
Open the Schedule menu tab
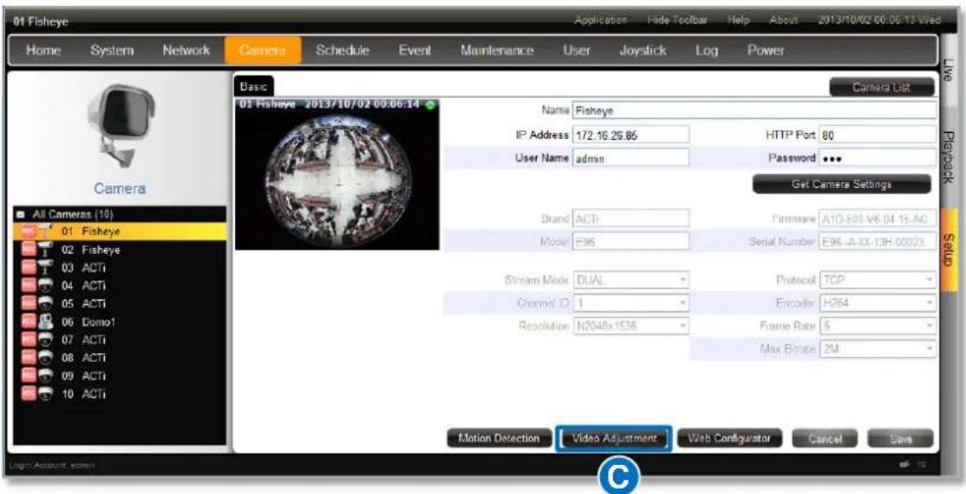click(342, 50)
